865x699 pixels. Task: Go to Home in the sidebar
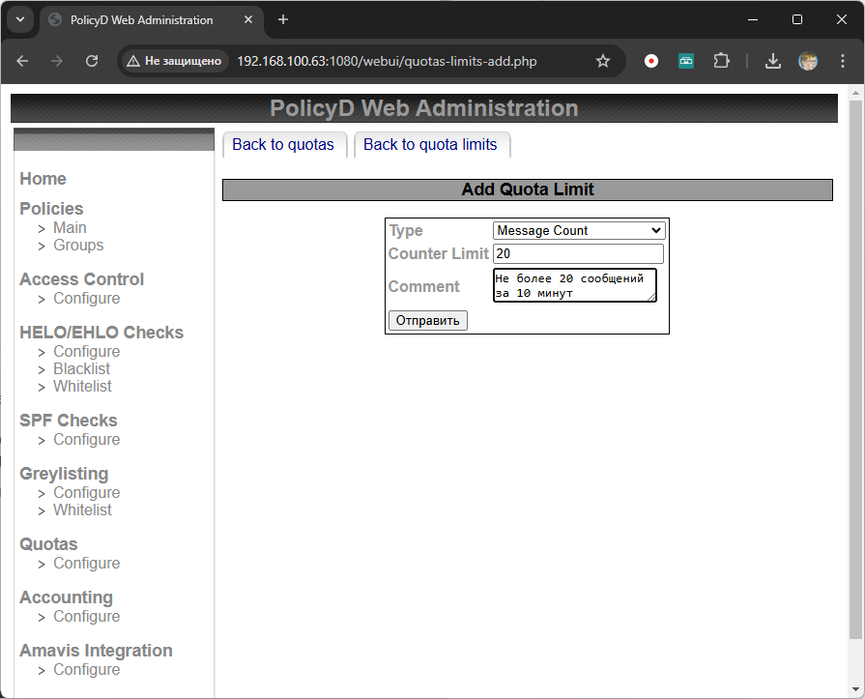pos(43,179)
